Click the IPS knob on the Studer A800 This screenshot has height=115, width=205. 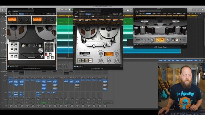pos(109,60)
